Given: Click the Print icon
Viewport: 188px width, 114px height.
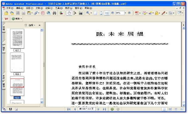Looking at the screenshot, I should click(23, 13).
